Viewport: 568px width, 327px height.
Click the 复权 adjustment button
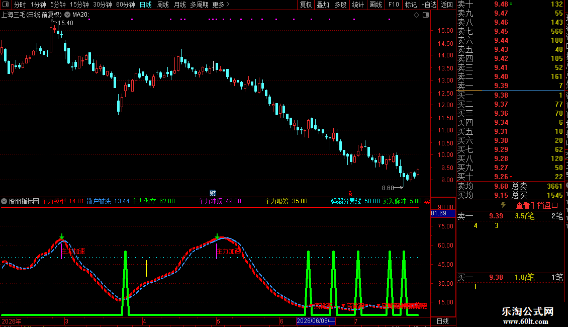306,5
